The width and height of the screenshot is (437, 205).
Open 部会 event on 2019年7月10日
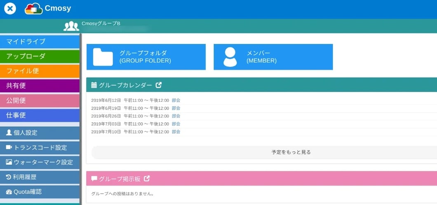click(176, 132)
